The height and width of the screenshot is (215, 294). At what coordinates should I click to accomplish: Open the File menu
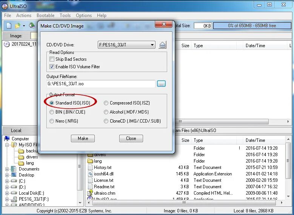[8, 15]
